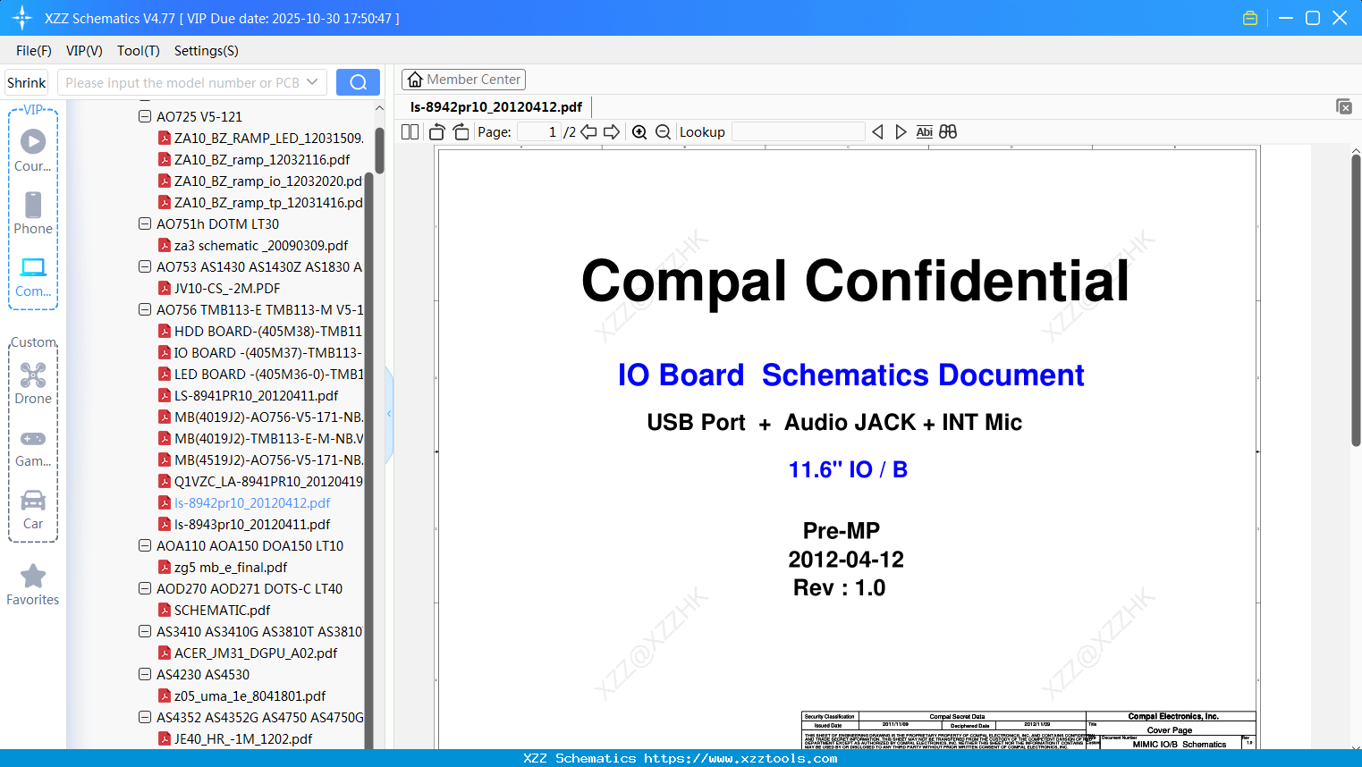The image size is (1362, 767).
Task: Click PDF icon beside za3 schematic _20090309.pdf
Action: (165, 245)
